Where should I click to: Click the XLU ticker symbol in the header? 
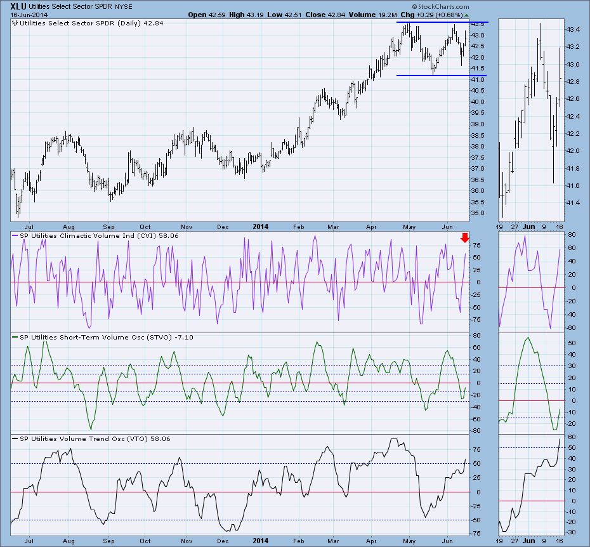18,6
